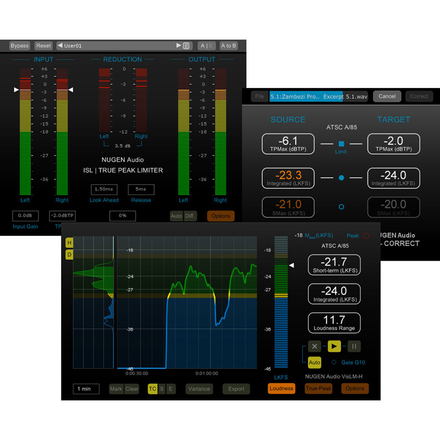The height and width of the screenshot is (440, 440).
Task: Switch to the True-Peak tab
Action: 319,389
